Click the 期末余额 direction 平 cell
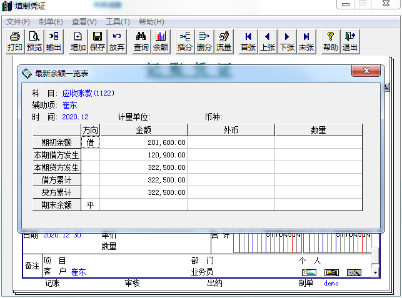402x298 pixels. [x=90, y=205]
